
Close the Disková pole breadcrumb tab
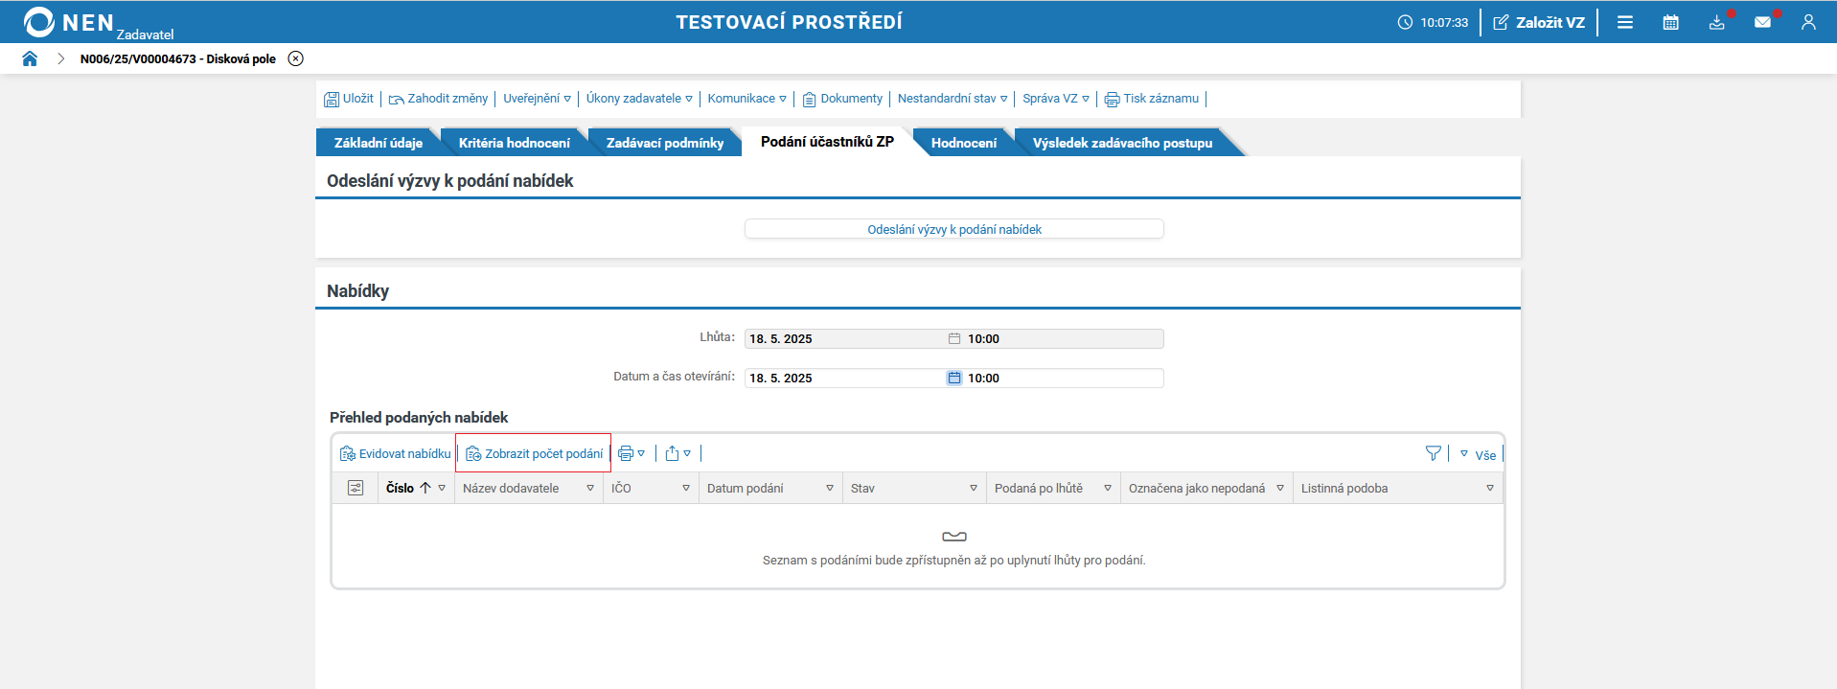tap(296, 58)
